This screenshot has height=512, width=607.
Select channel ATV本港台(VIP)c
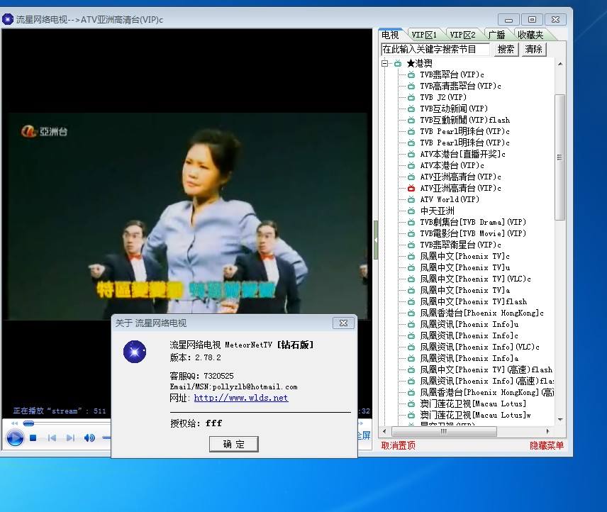point(452,165)
